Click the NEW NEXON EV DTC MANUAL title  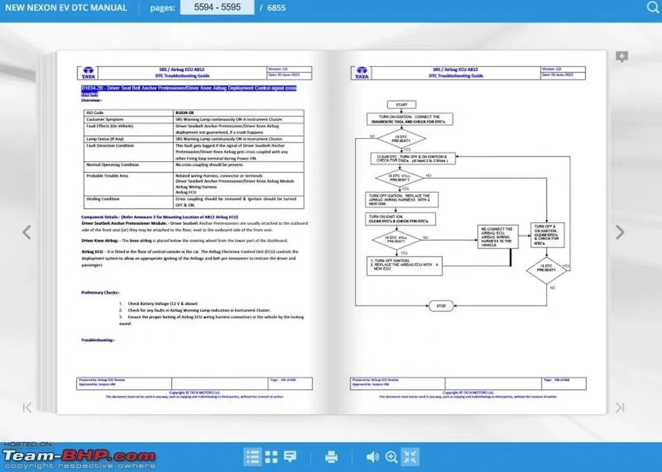coord(65,8)
